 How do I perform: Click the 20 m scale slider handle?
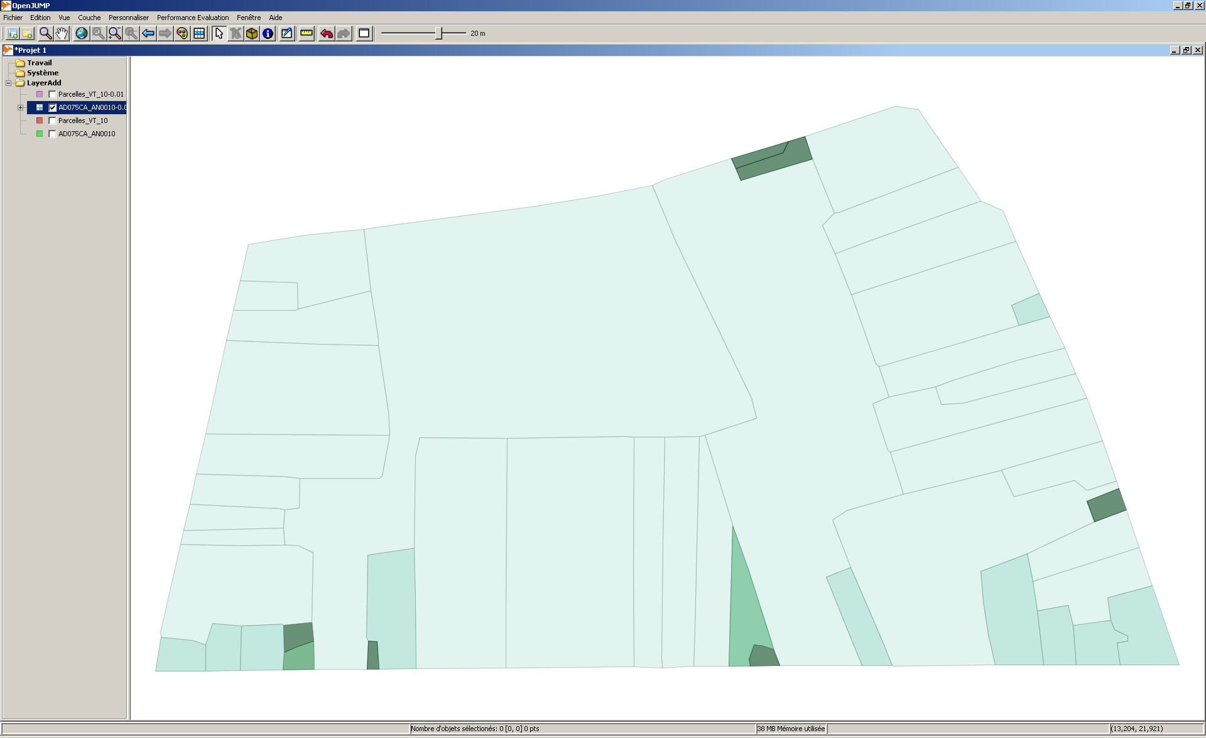pos(439,33)
